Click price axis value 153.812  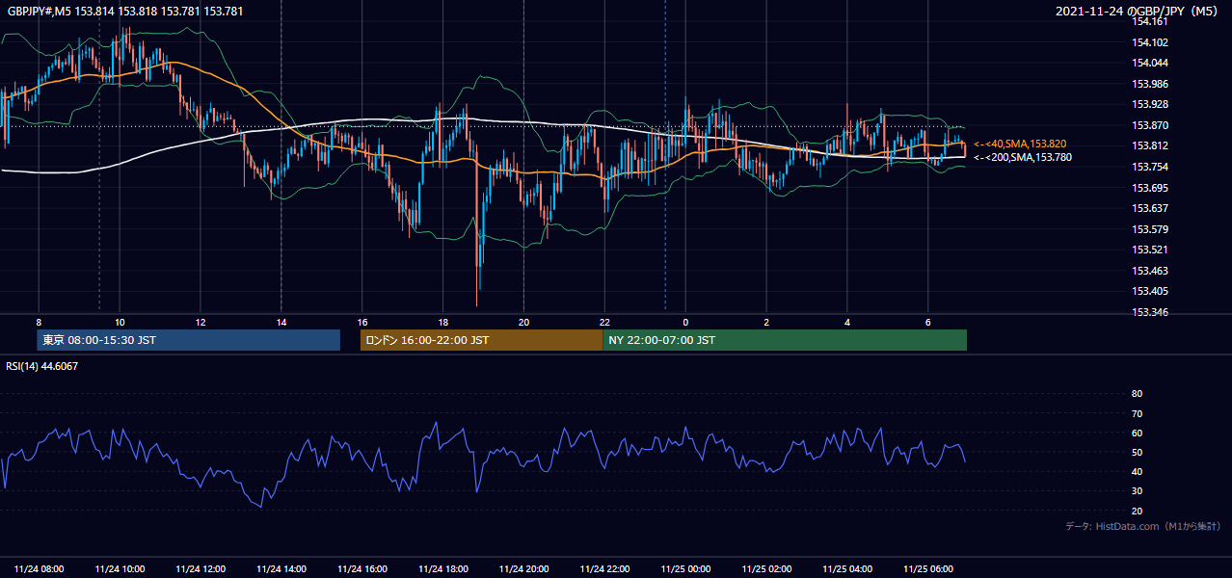[x=1150, y=145]
